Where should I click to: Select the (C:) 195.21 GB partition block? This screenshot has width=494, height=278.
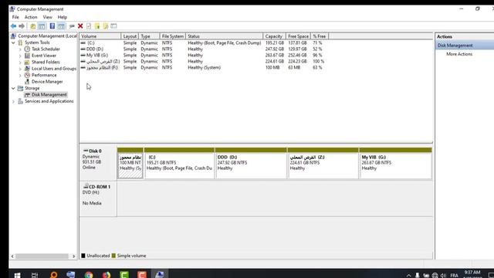pyautogui.click(x=179, y=163)
